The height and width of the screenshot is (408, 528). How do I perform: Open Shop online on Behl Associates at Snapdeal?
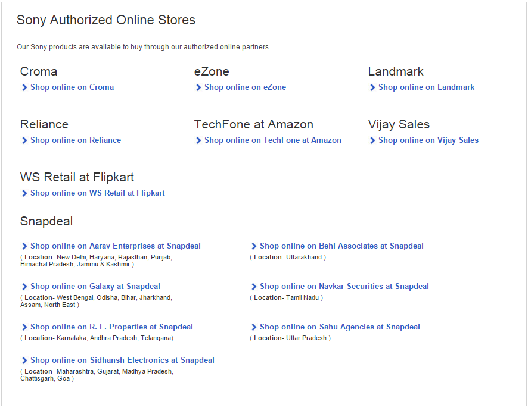[341, 246]
